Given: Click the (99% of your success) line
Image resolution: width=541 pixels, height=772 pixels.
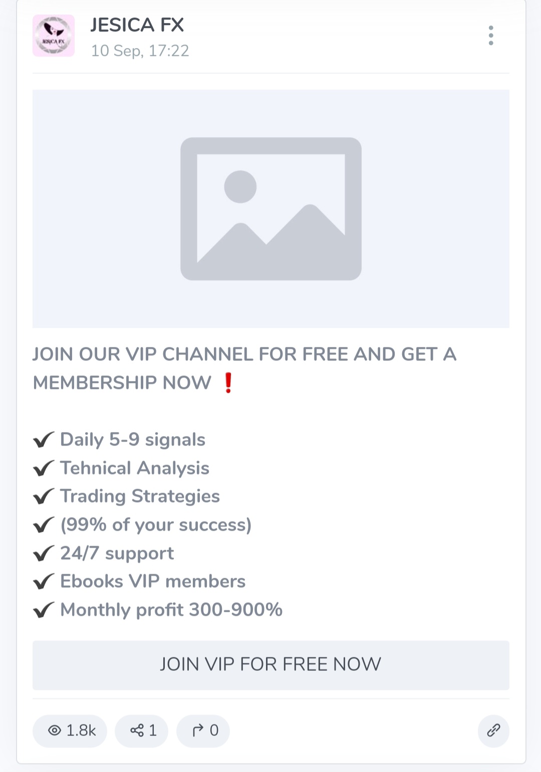Looking at the screenshot, I should (156, 525).
